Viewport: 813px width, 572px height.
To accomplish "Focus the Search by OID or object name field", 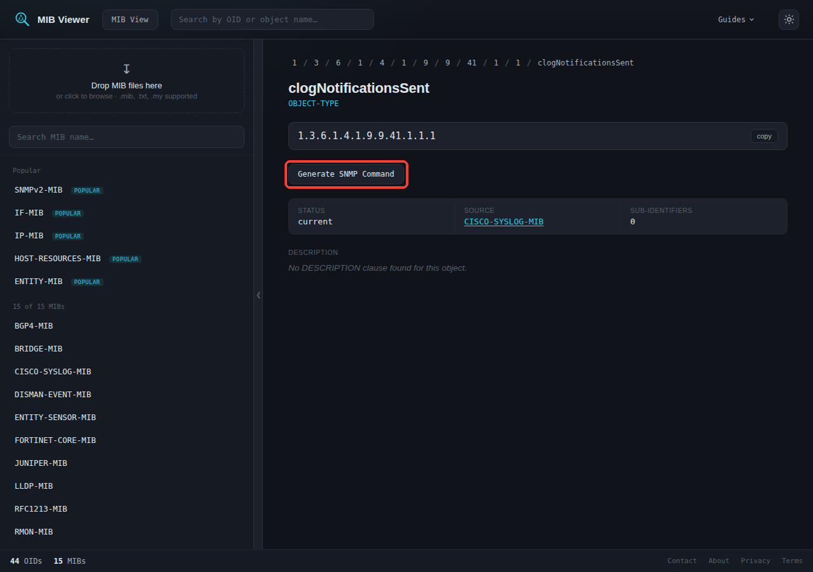I will tap(272, 19).
